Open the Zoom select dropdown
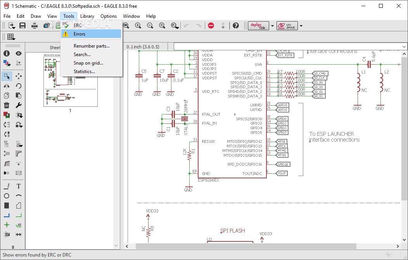Image resolution: width=408 pixels, height=260 pixels. 175,26
